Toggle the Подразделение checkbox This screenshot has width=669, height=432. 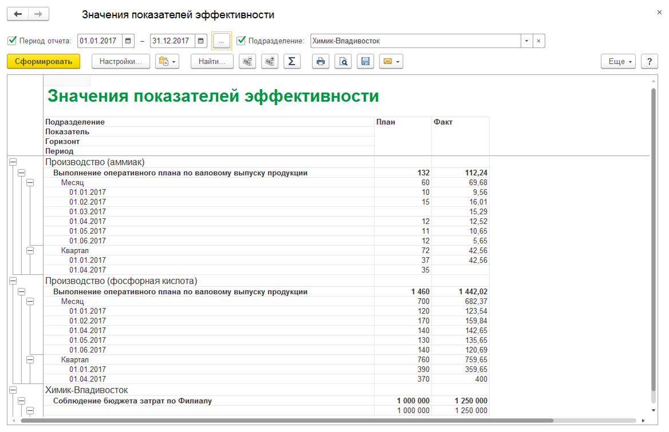(x=241, y=41)
